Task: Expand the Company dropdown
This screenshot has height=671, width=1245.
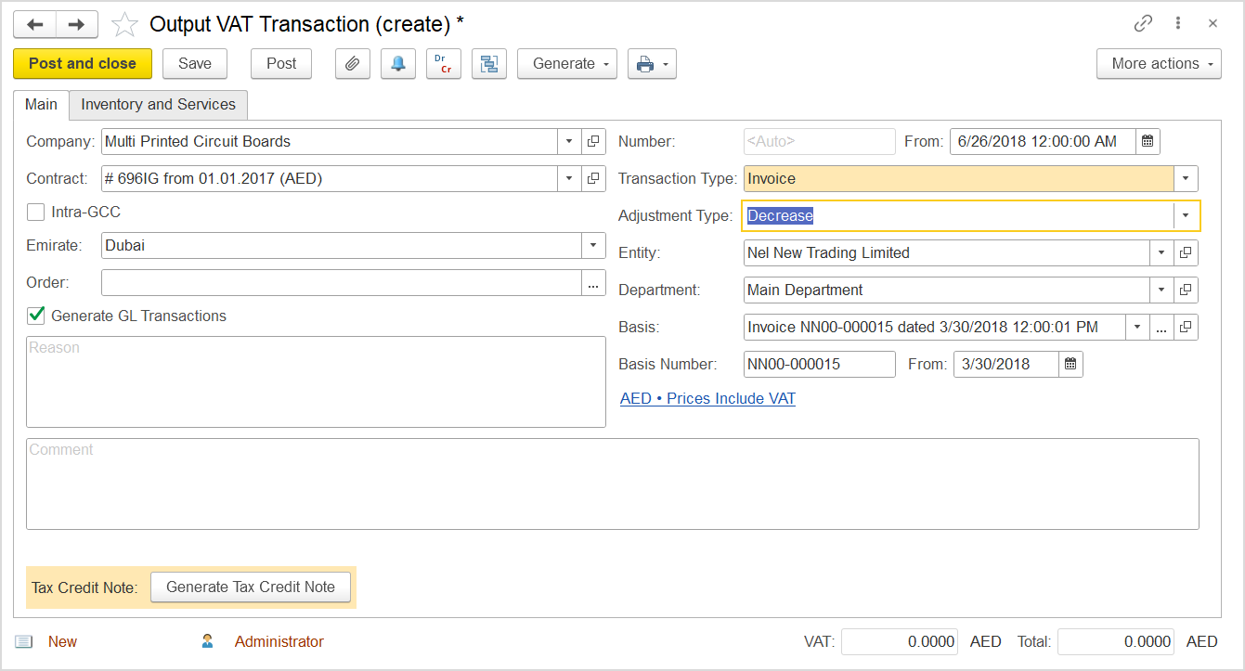Action: [x=569, y=142]
